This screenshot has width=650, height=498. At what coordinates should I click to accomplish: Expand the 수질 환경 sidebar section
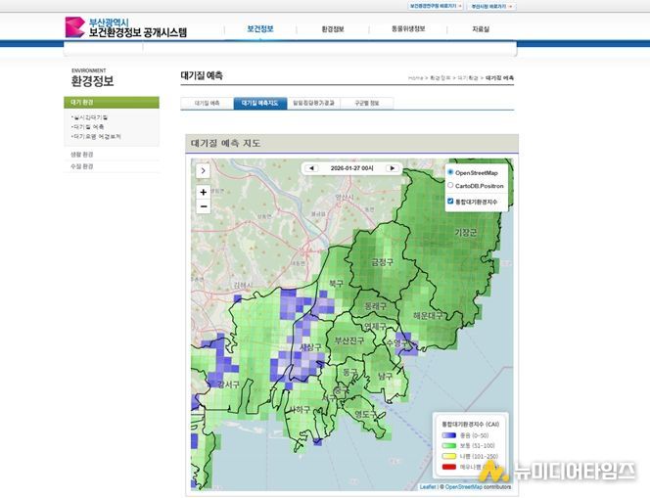[x=82, y=166]
